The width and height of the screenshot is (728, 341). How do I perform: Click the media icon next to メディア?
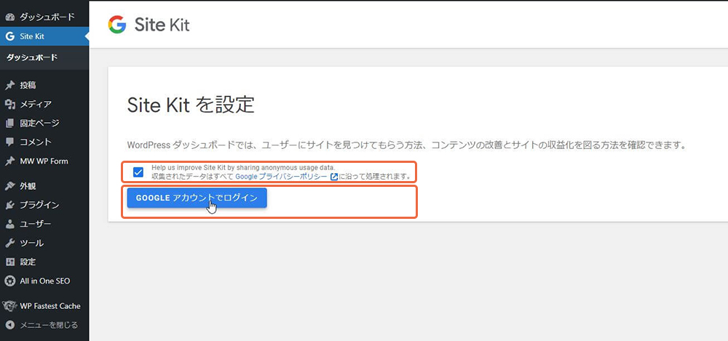pos(9,105)
